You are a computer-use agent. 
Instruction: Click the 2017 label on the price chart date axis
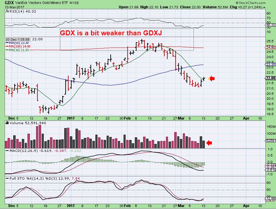tap(71, 118)
